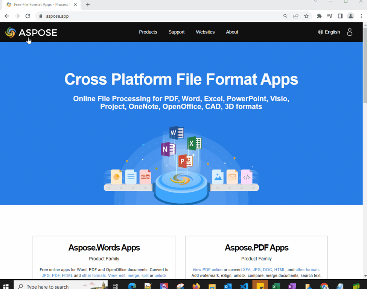Screen dimensions: 367x289
Task: Launch Microsoft Edge from the taskbar
Action: 132,286
